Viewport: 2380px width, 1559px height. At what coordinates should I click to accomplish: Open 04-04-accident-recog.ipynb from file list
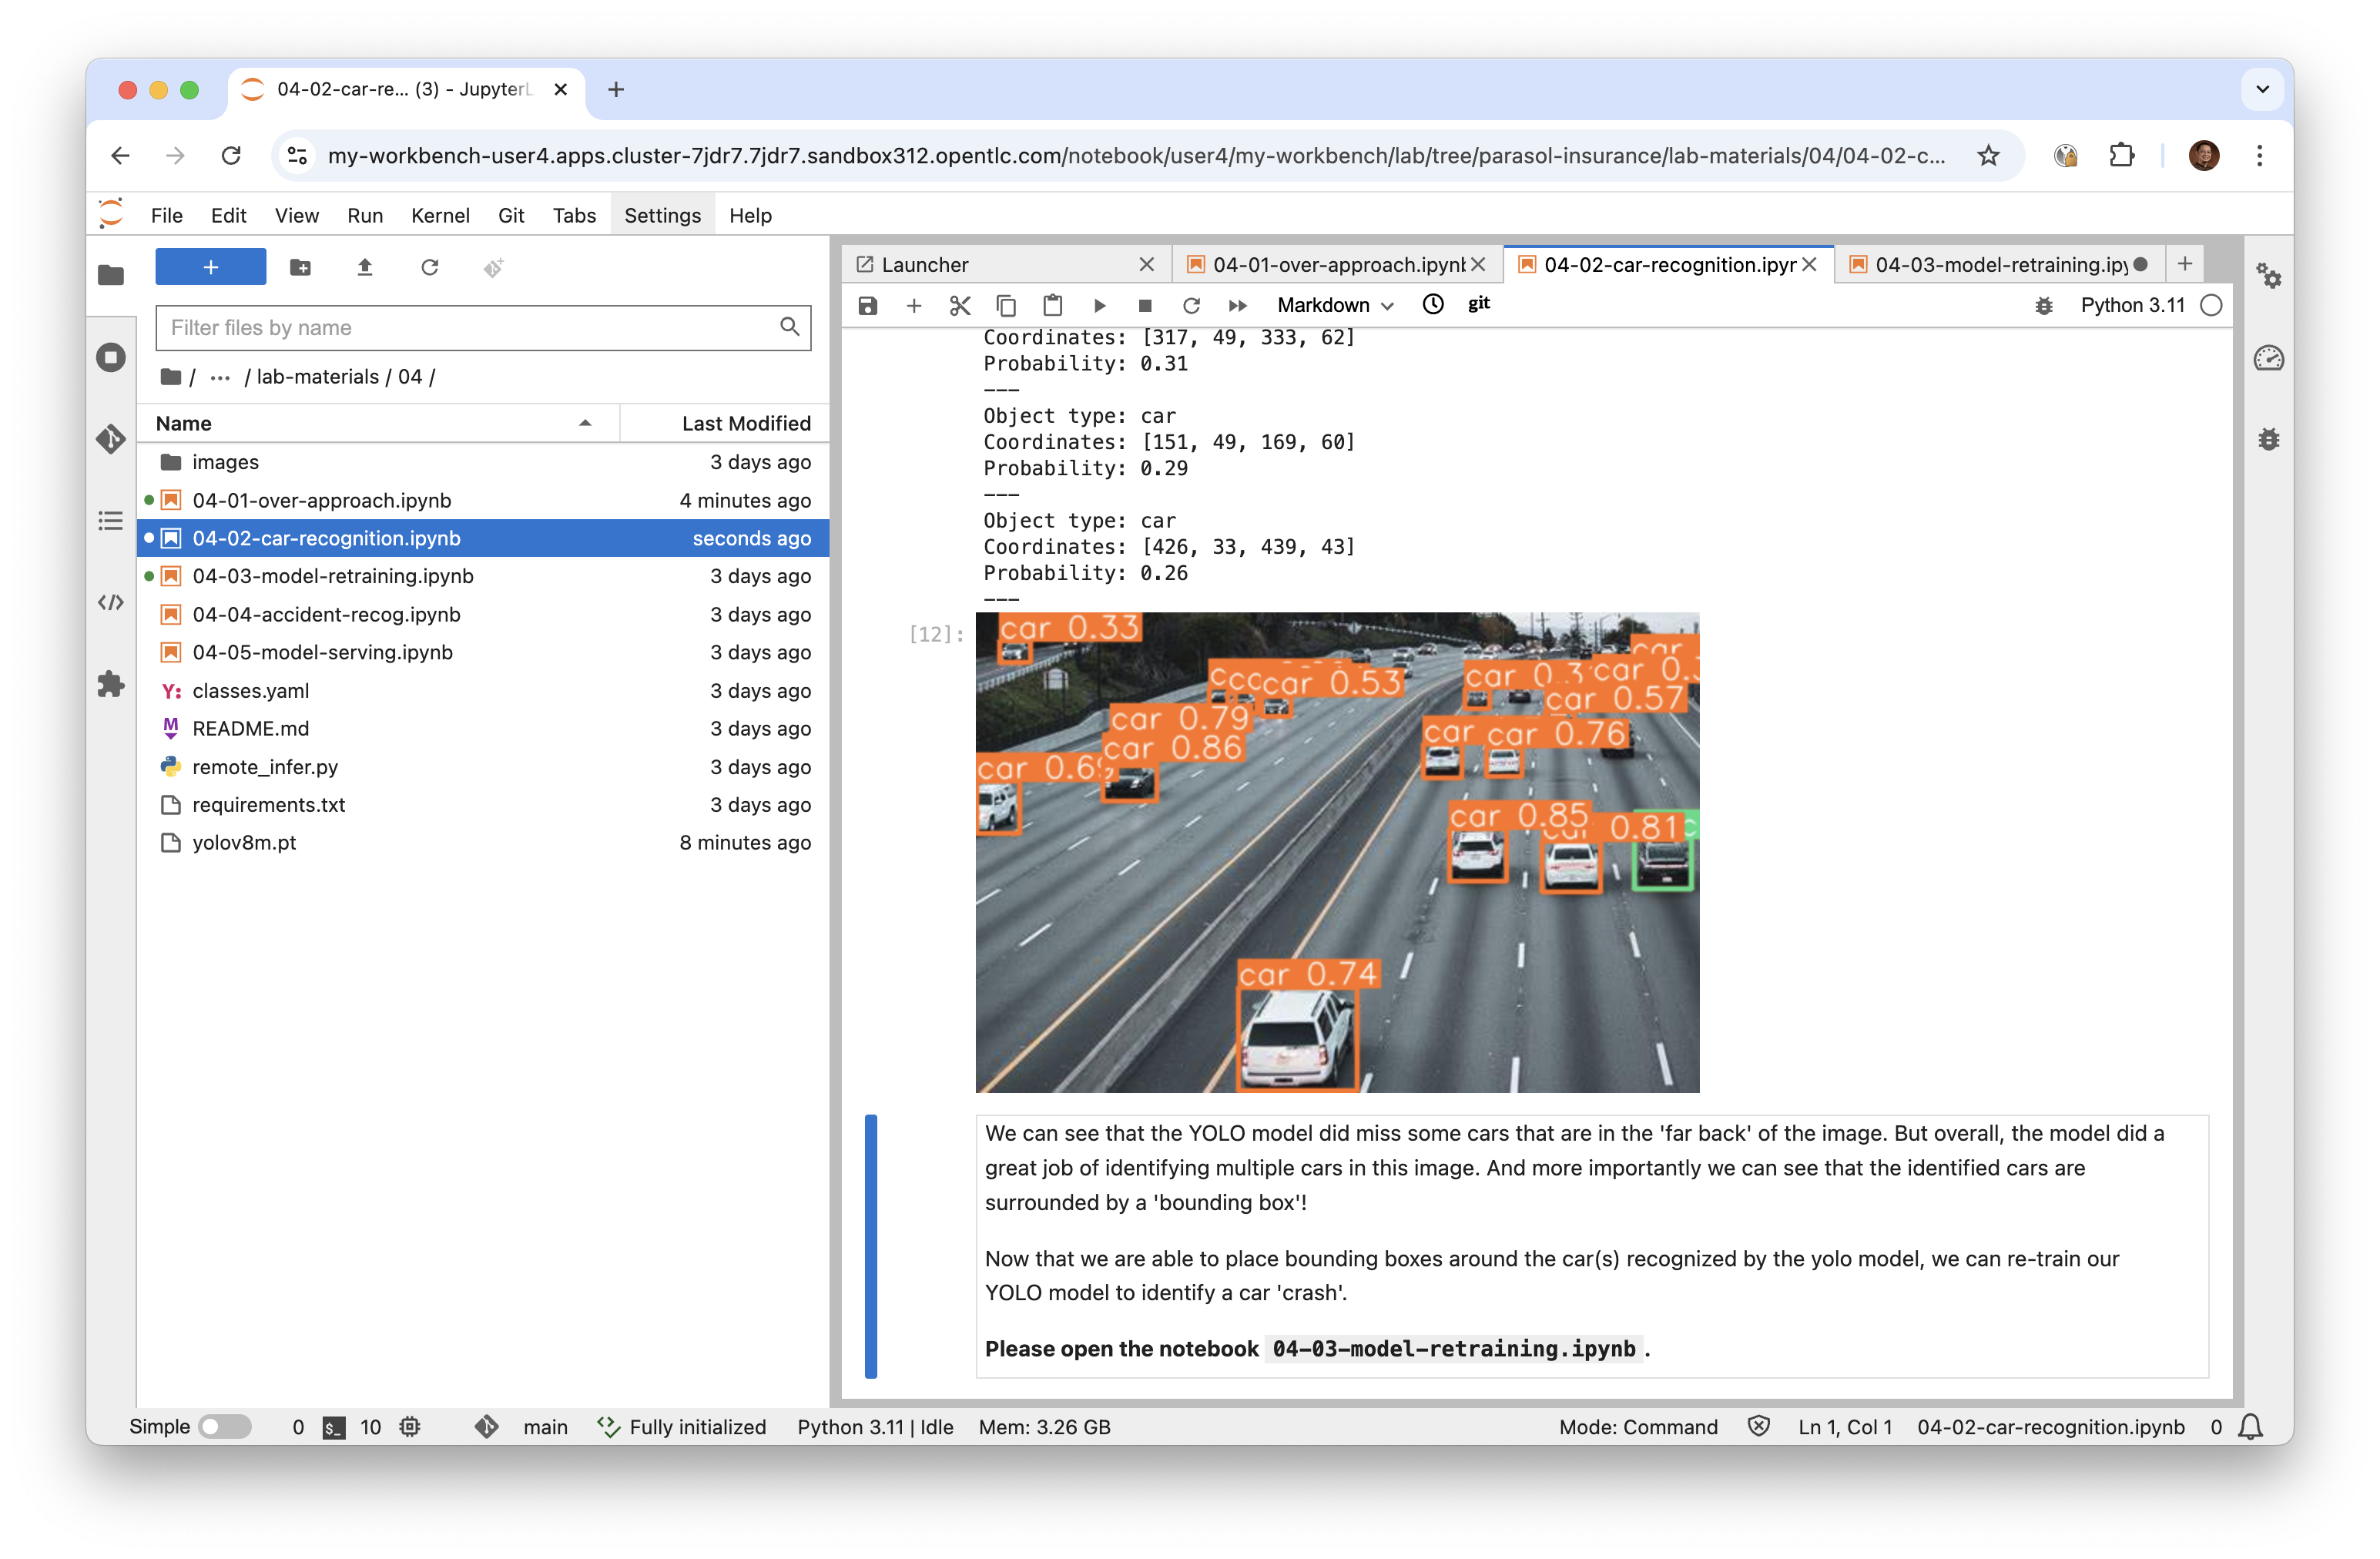coord(326,614)
